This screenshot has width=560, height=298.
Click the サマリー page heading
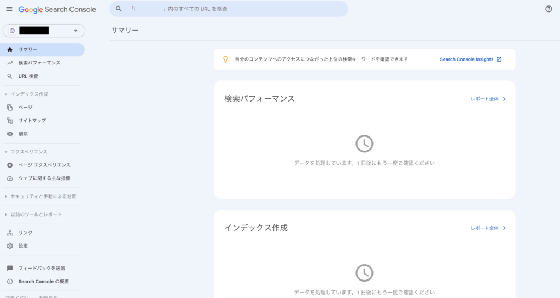[125, 31]
